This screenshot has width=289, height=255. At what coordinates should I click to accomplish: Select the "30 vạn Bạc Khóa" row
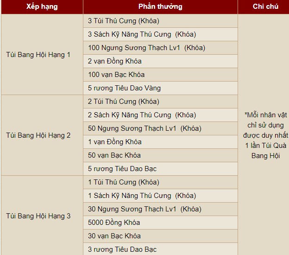(114, 236)
